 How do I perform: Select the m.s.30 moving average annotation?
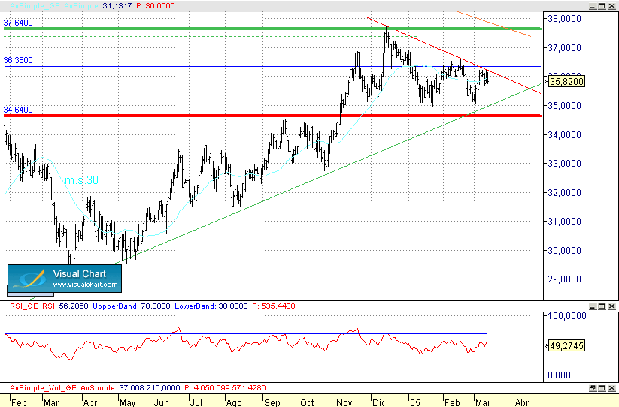point(81,180)
